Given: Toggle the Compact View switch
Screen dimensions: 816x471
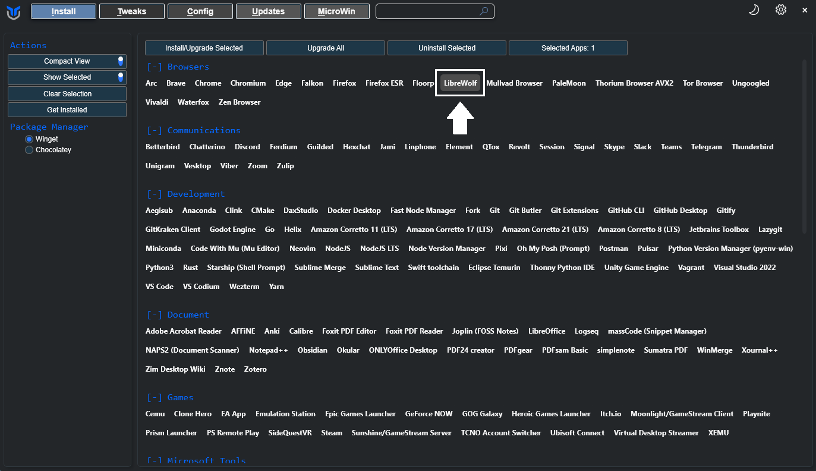Looking at the screenshot, I should point(121,61).
